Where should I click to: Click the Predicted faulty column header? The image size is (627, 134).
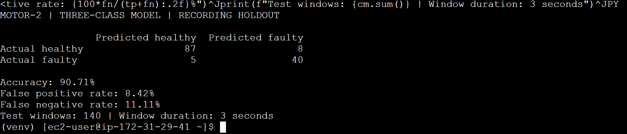pyautogui.click(x=256, y=37)
